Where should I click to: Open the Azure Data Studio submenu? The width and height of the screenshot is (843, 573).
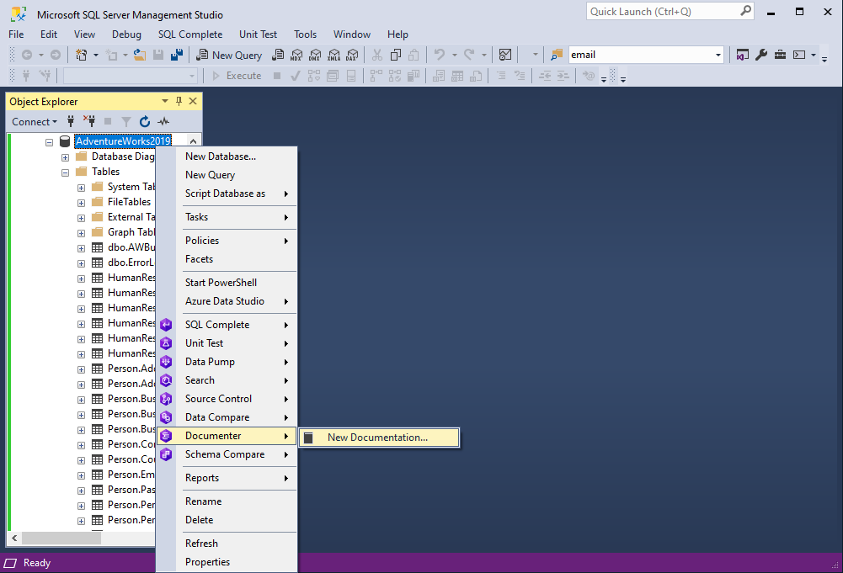coord(227,301)
